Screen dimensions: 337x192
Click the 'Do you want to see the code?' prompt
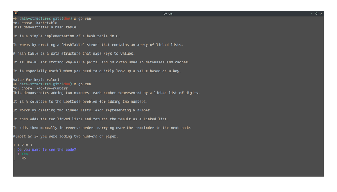point(46,149)
